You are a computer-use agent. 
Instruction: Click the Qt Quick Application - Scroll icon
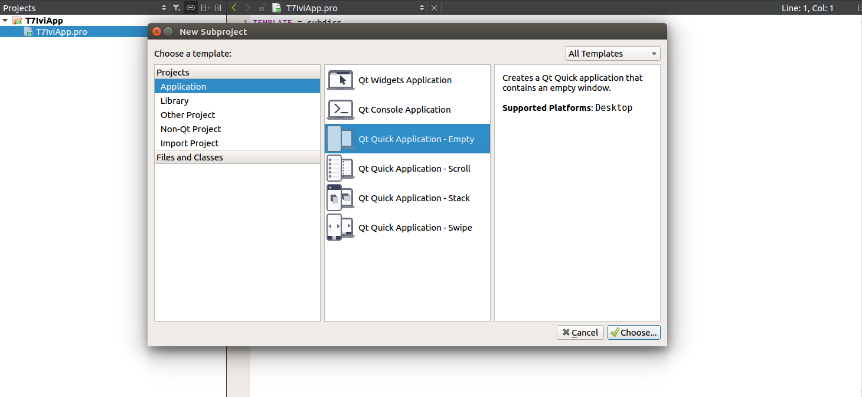[341, 168]
